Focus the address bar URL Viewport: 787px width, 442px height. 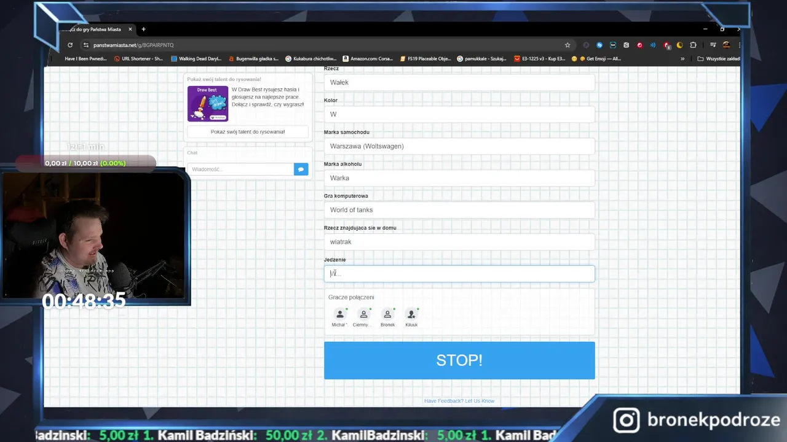pos(133,45)
